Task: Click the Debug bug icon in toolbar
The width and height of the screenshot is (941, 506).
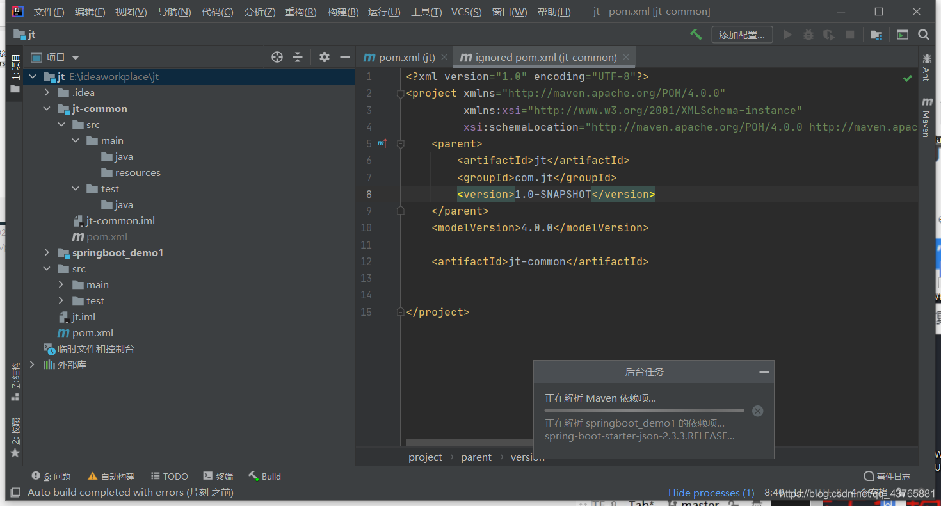Action: pyautogui.click(x=808, y=35)
